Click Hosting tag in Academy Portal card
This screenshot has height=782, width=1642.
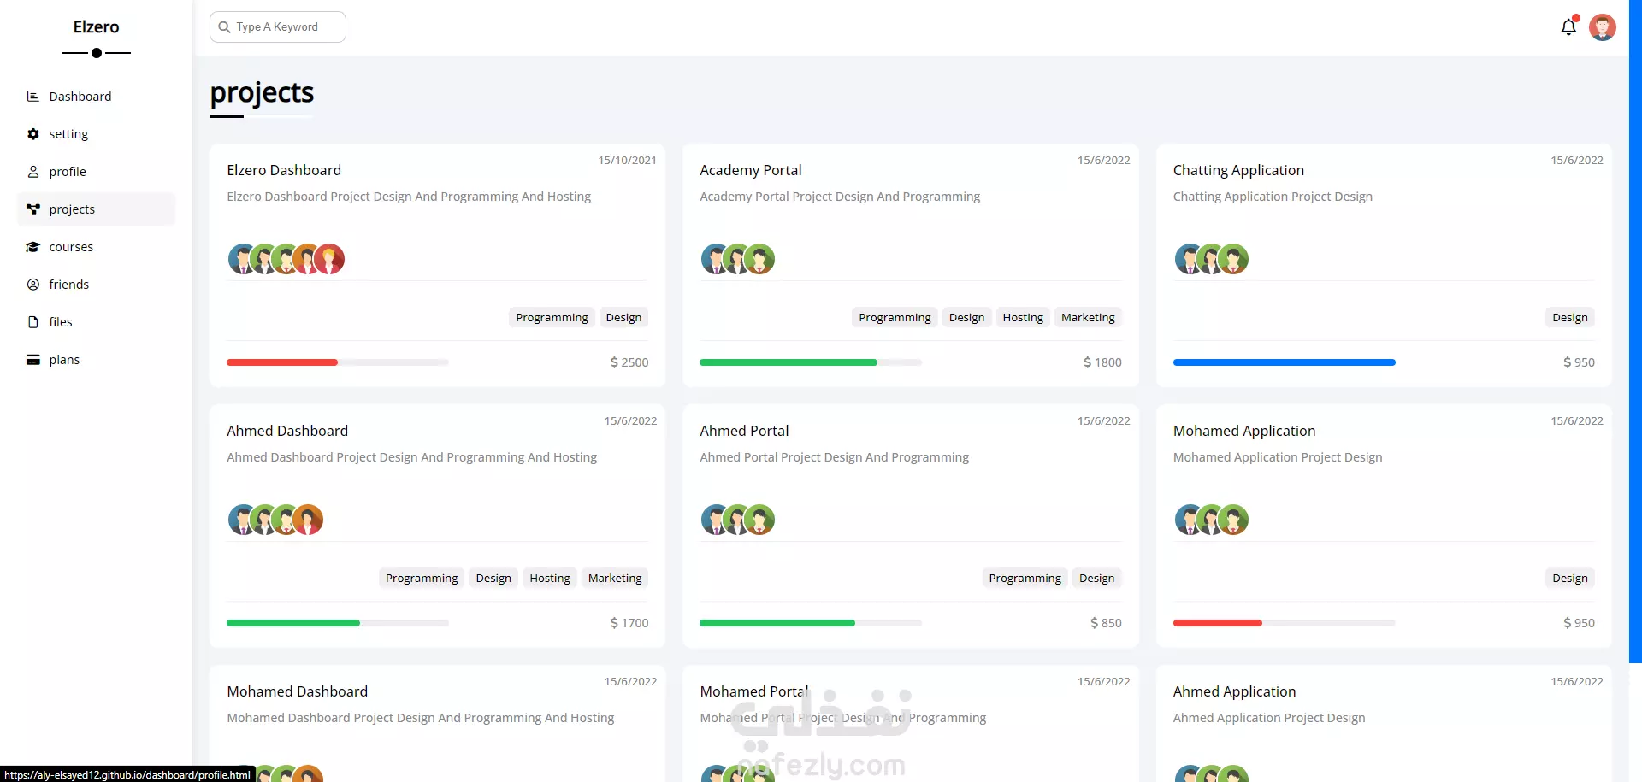(x=1023, y=318)
